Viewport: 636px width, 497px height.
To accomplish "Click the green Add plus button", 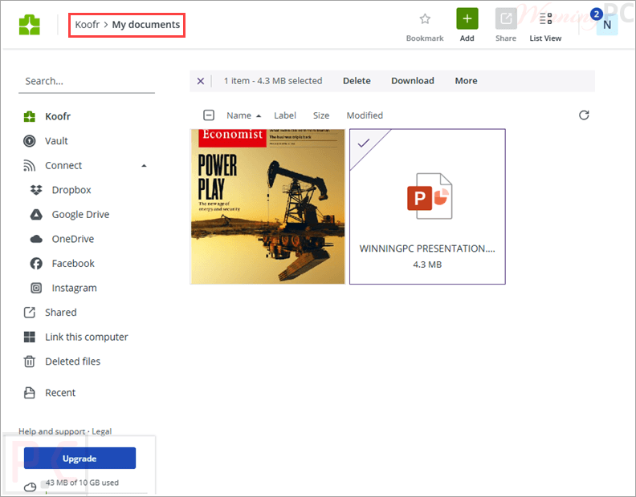I will tap(467, 18).
